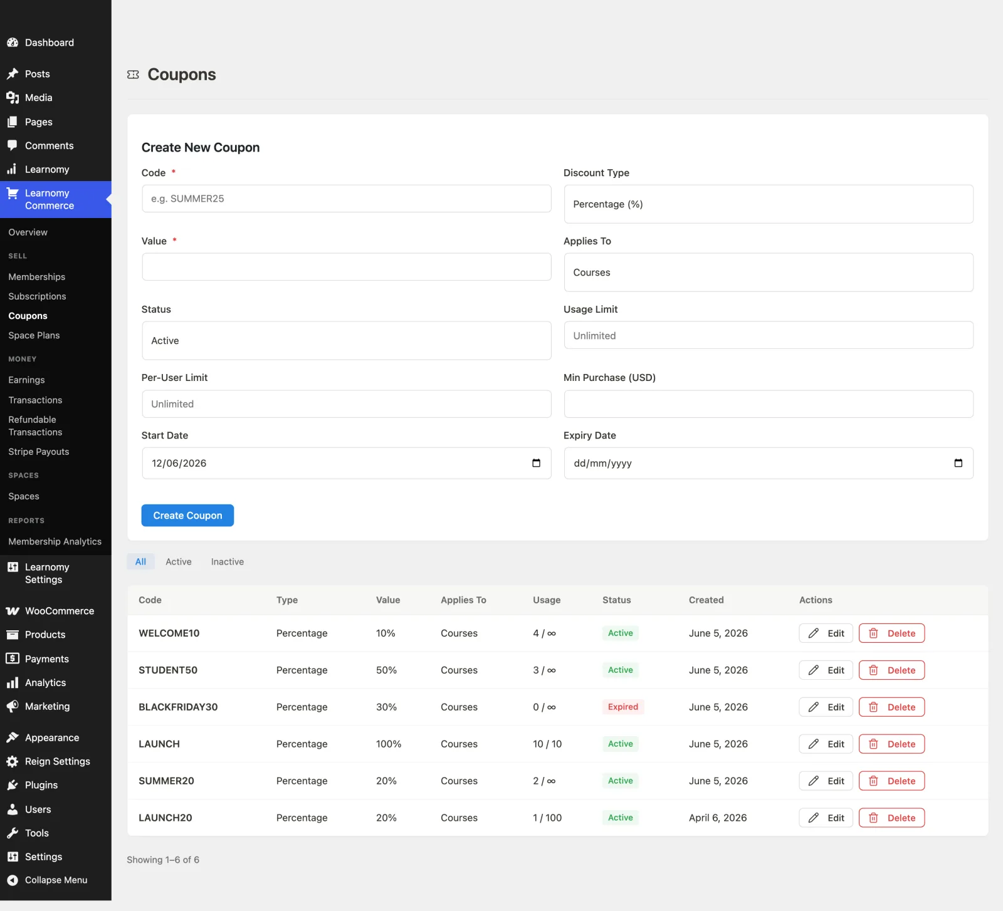Image resolution: width=1003 pixels, height=911 pixels.
Task: Click the Plugins icon in sidebar
Action: click(13, 785)
